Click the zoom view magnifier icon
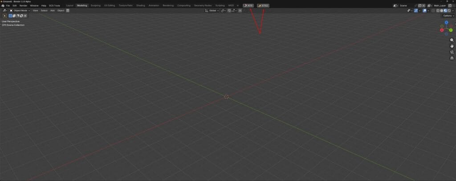 tap(452, 40)
